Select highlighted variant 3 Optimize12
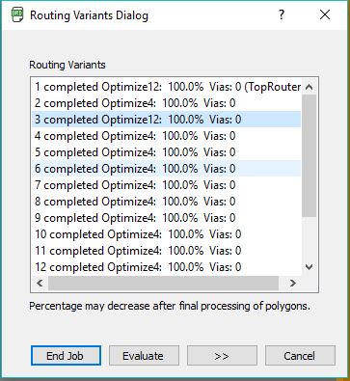 pyautogui.click(x=167, y=120)
